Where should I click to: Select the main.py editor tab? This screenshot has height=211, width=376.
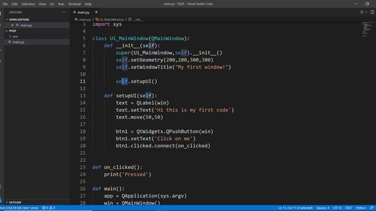coord(83,12)
